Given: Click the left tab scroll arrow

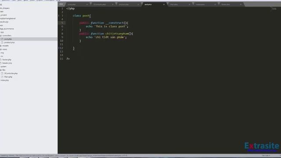Looking at the screenshot, I should 60,4.
